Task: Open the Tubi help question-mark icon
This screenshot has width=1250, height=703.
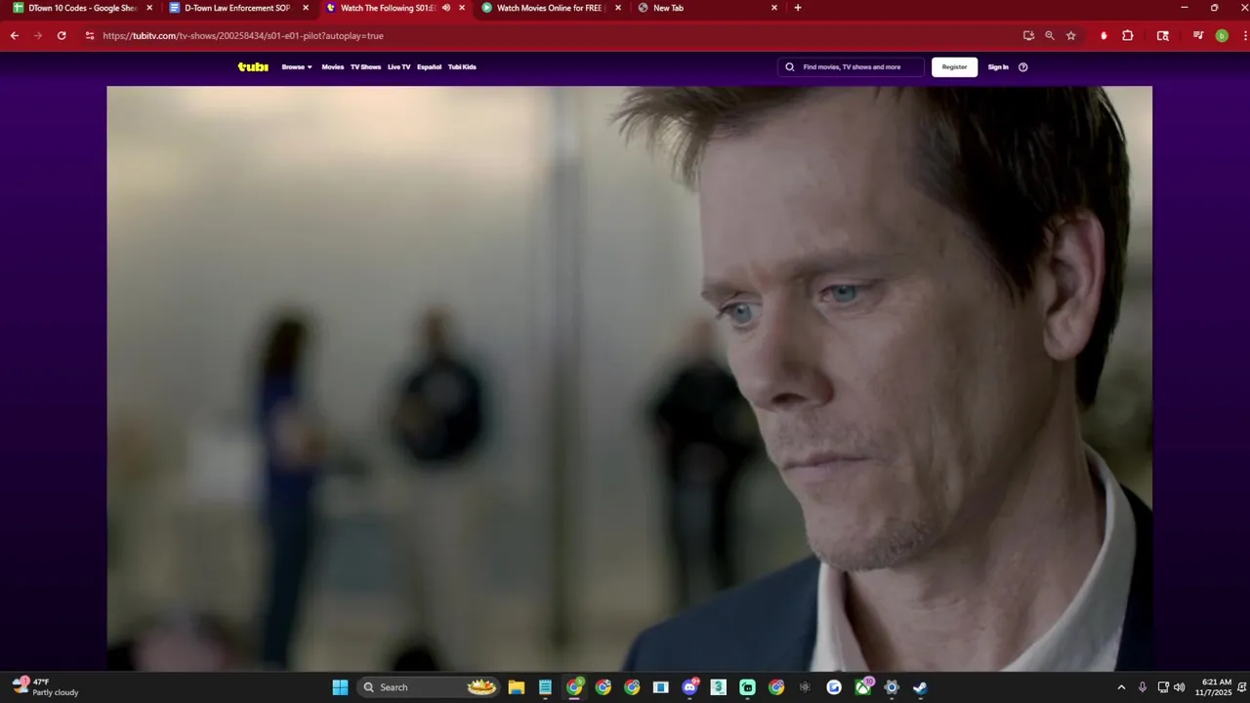Action: coord(1023,67)
